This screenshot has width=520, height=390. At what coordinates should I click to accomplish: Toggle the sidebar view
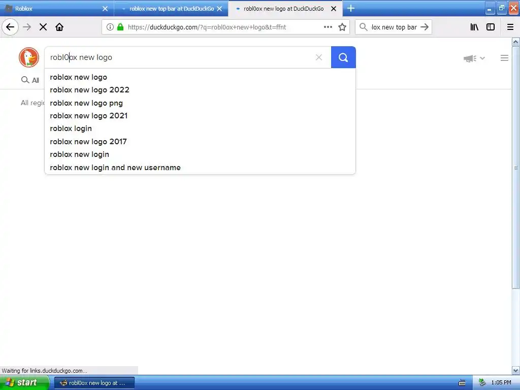coord(491,27)
